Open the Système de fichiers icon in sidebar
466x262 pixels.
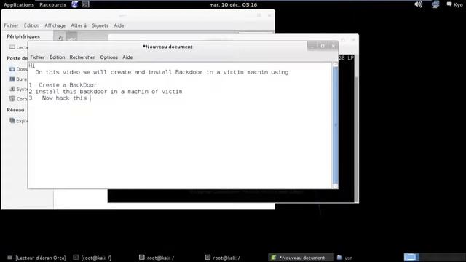(x=12, y=89)
